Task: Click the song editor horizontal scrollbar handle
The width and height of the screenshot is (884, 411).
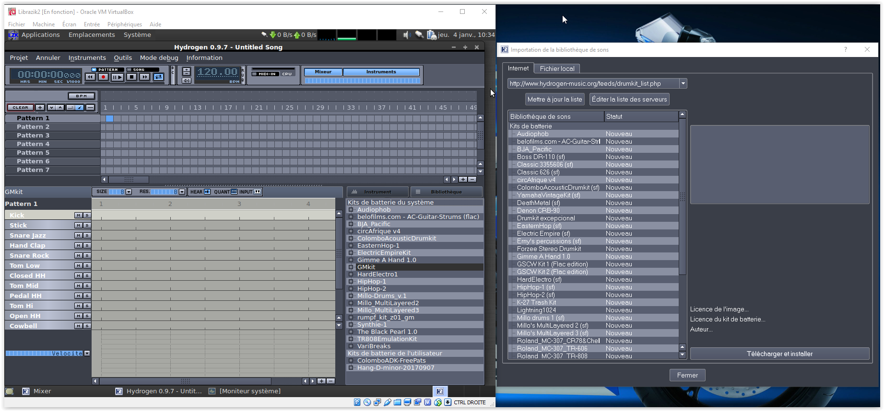Action: click(x=129, y=179)
